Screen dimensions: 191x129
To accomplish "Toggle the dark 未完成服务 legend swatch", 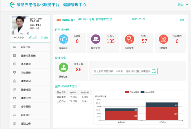I will pos(142,92).
